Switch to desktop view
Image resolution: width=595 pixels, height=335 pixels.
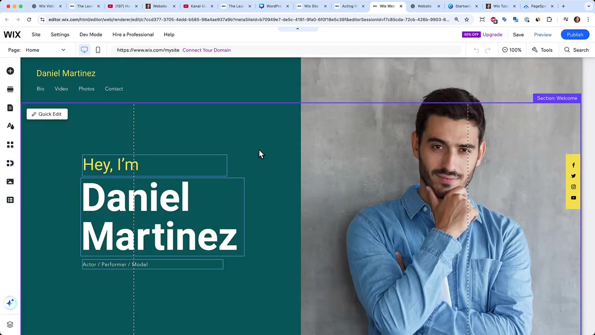(84, 50)
